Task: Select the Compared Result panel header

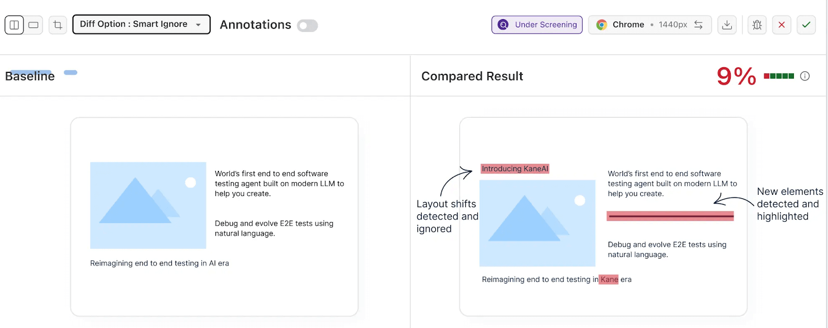Action: pos(472,76)
